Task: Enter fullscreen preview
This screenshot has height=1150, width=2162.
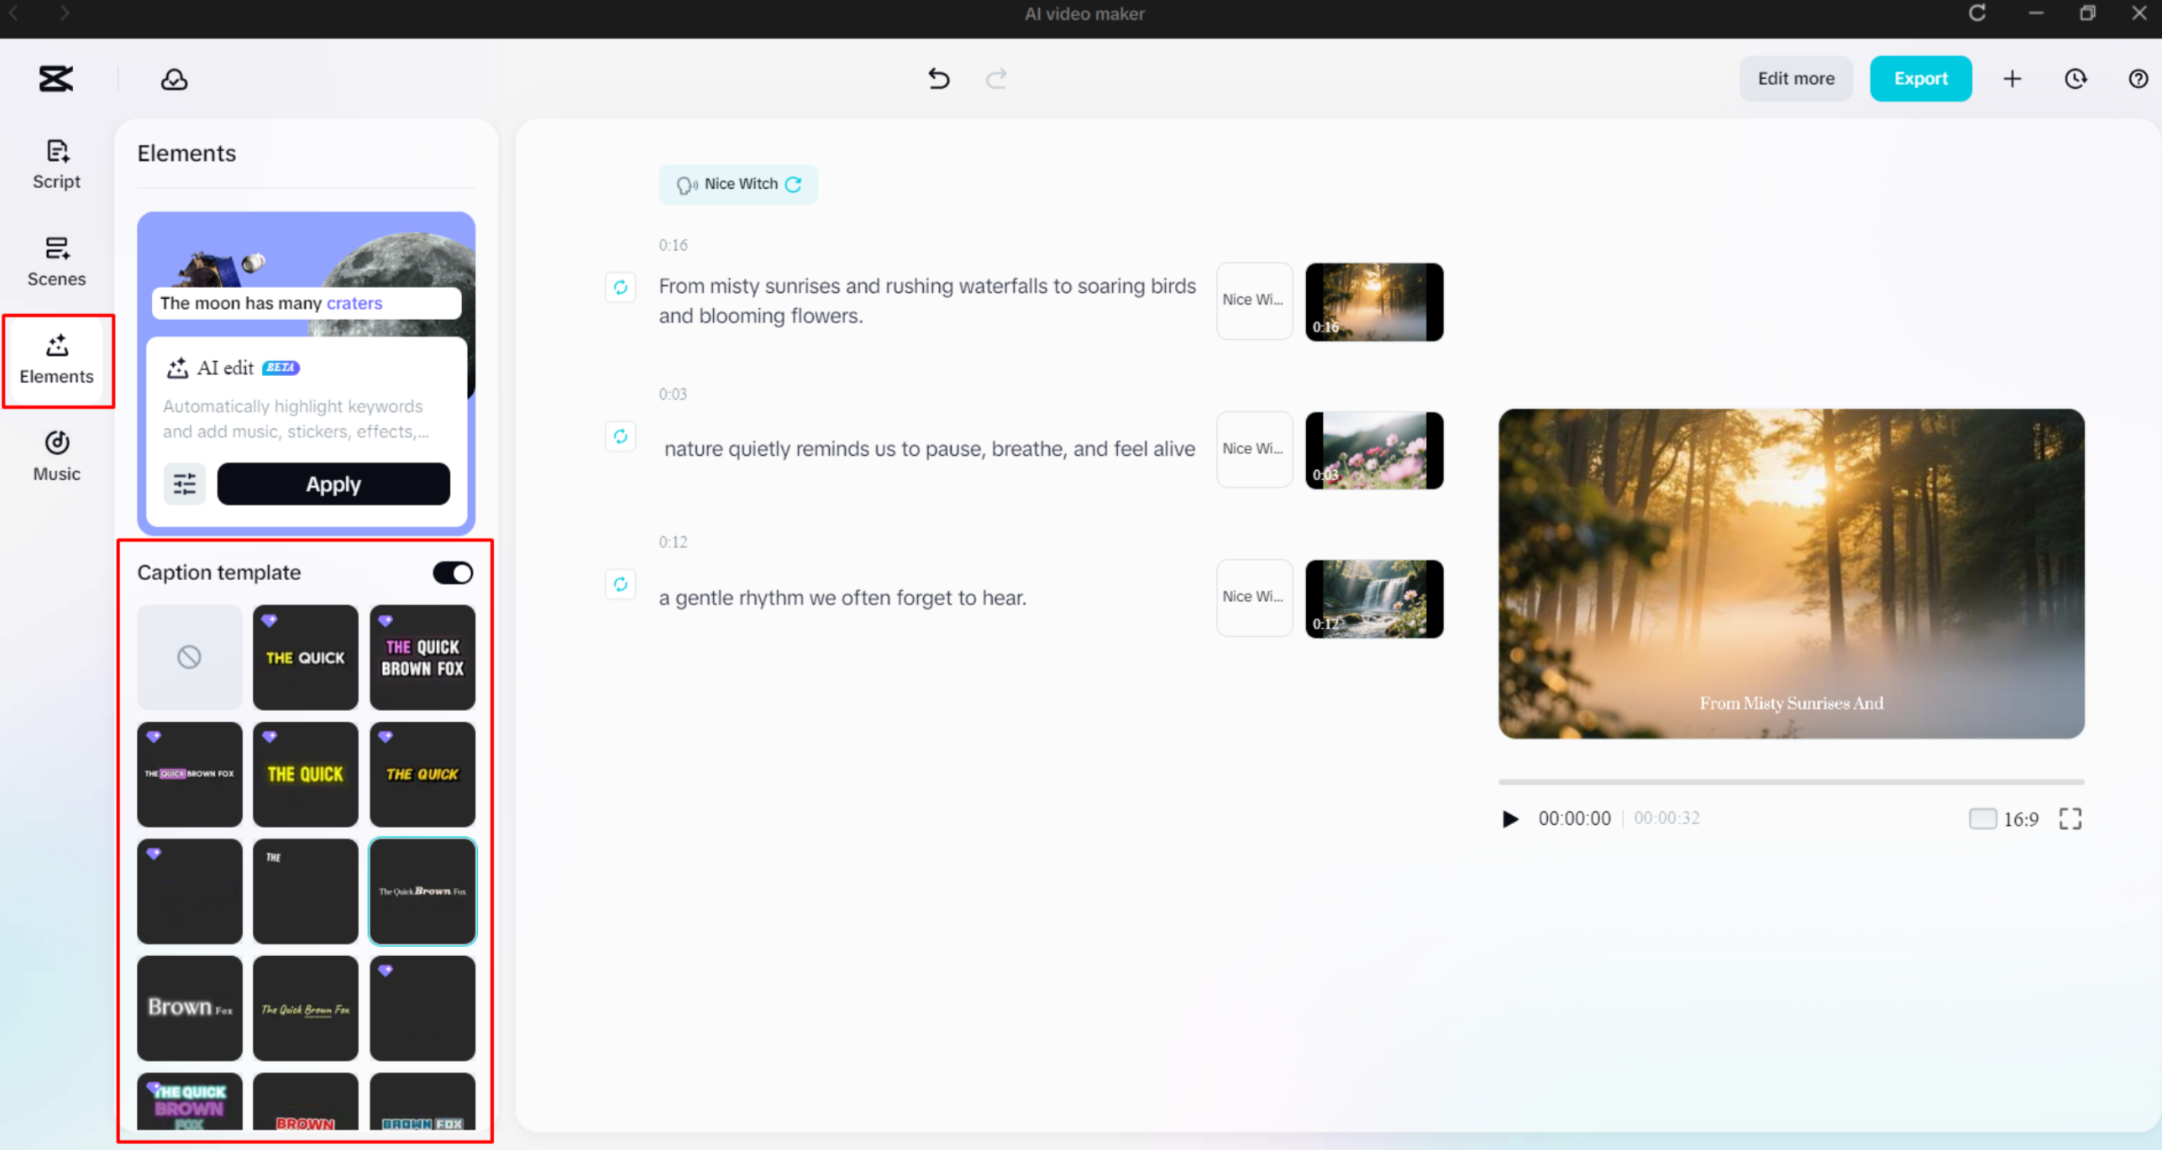Action: click(2070, 818)
